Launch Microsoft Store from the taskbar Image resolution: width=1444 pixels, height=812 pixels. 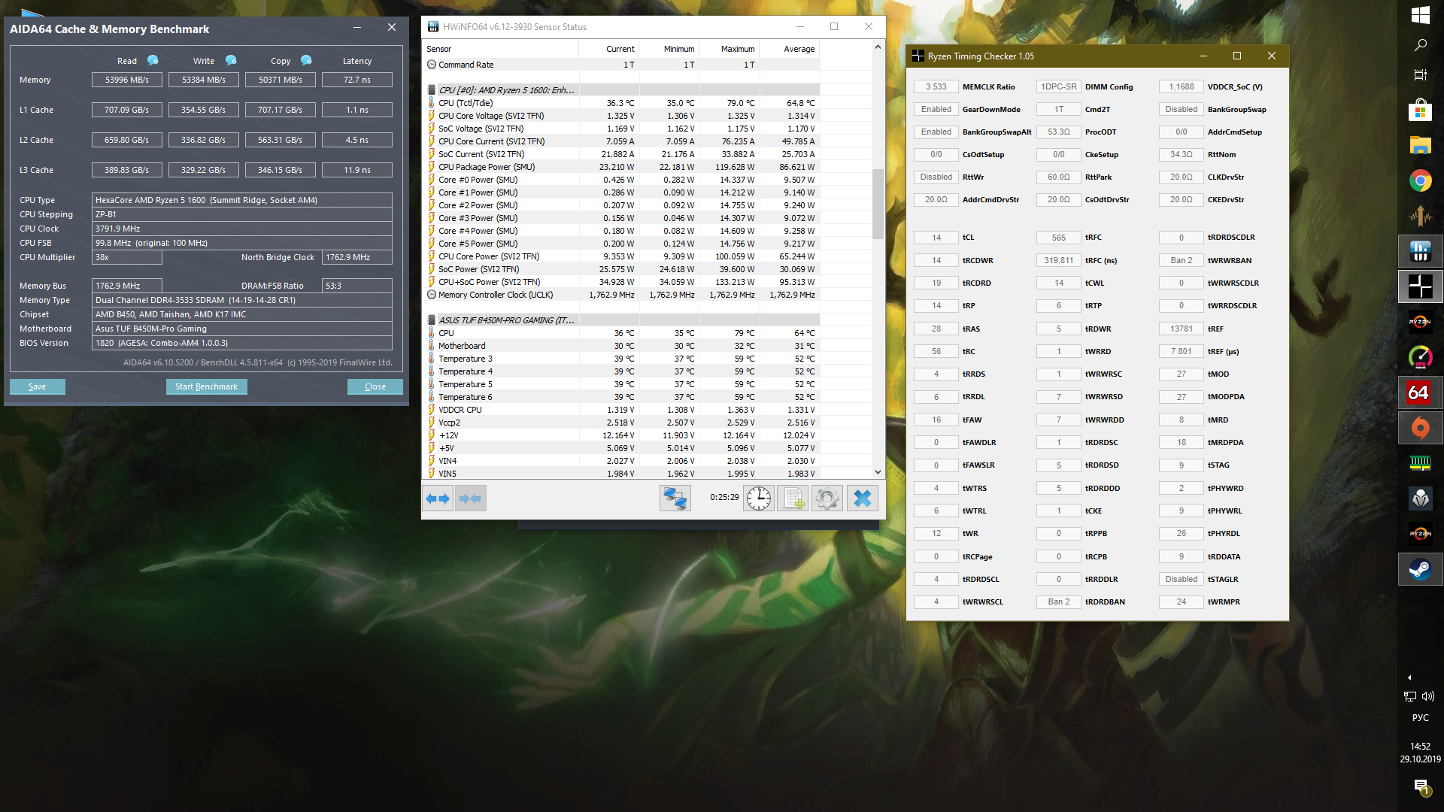coord(1420,111)
